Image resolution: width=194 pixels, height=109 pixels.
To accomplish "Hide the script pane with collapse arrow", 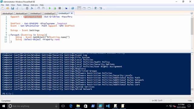I will [192, 13].
